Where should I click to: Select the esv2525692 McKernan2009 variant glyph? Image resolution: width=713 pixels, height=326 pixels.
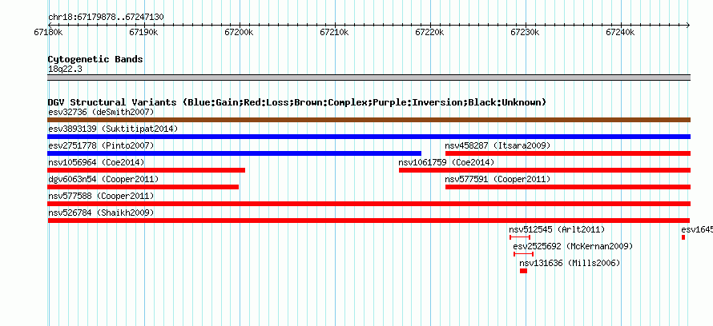[523, 254]
